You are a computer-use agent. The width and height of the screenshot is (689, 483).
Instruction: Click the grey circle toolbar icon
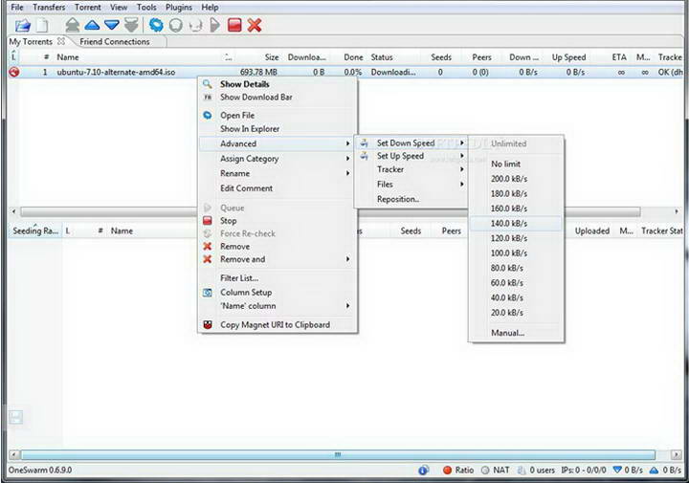coord(176,25)
